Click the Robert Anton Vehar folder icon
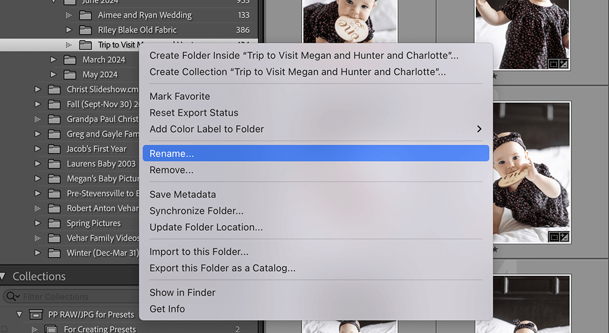The width and height of the screenshot is (609, 333). (54, 208)
